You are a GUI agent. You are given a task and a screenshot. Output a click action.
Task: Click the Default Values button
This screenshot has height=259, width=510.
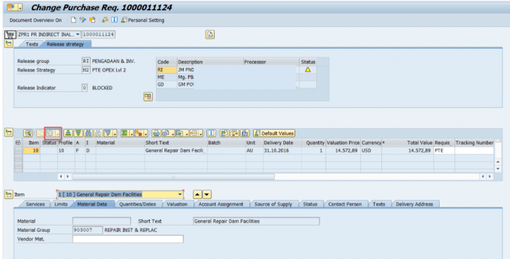coord(274,133)
